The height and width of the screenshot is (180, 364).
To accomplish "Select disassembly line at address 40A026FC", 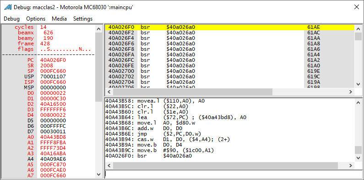I will [230, 60].
